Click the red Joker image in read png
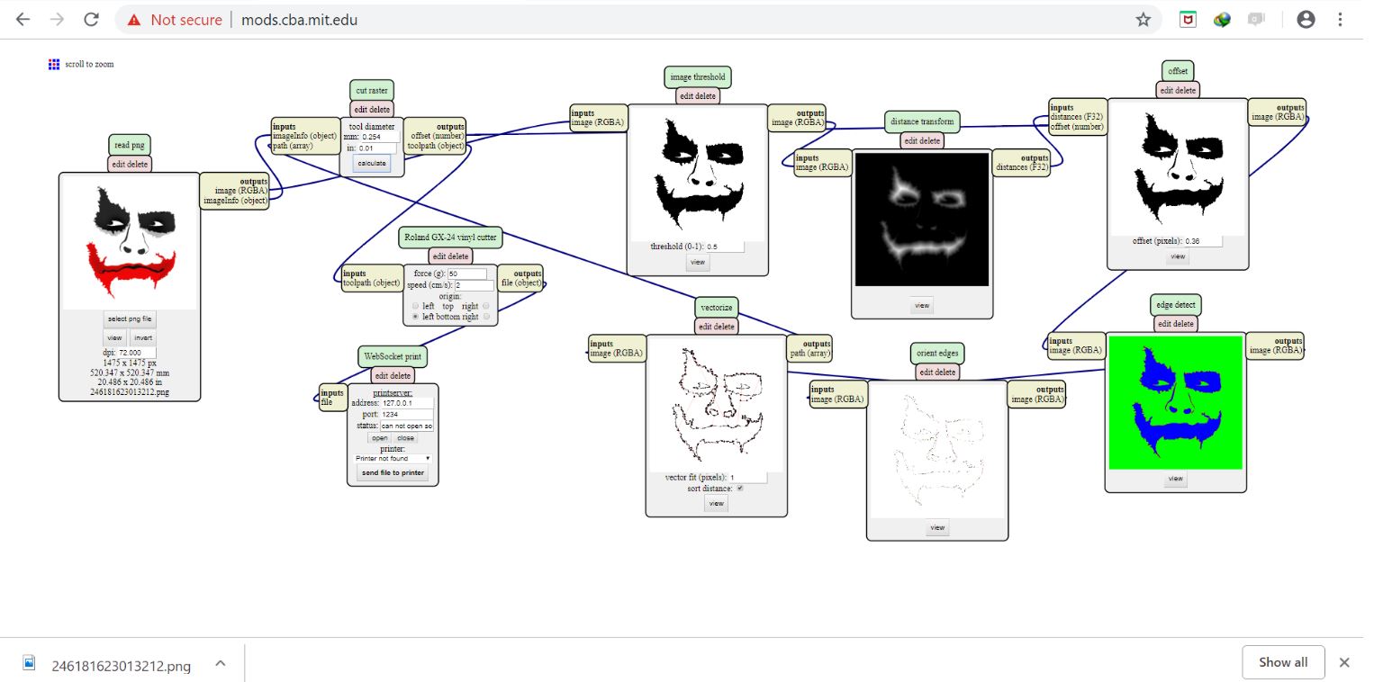The image size is (1374, 682). click(130, 243)
